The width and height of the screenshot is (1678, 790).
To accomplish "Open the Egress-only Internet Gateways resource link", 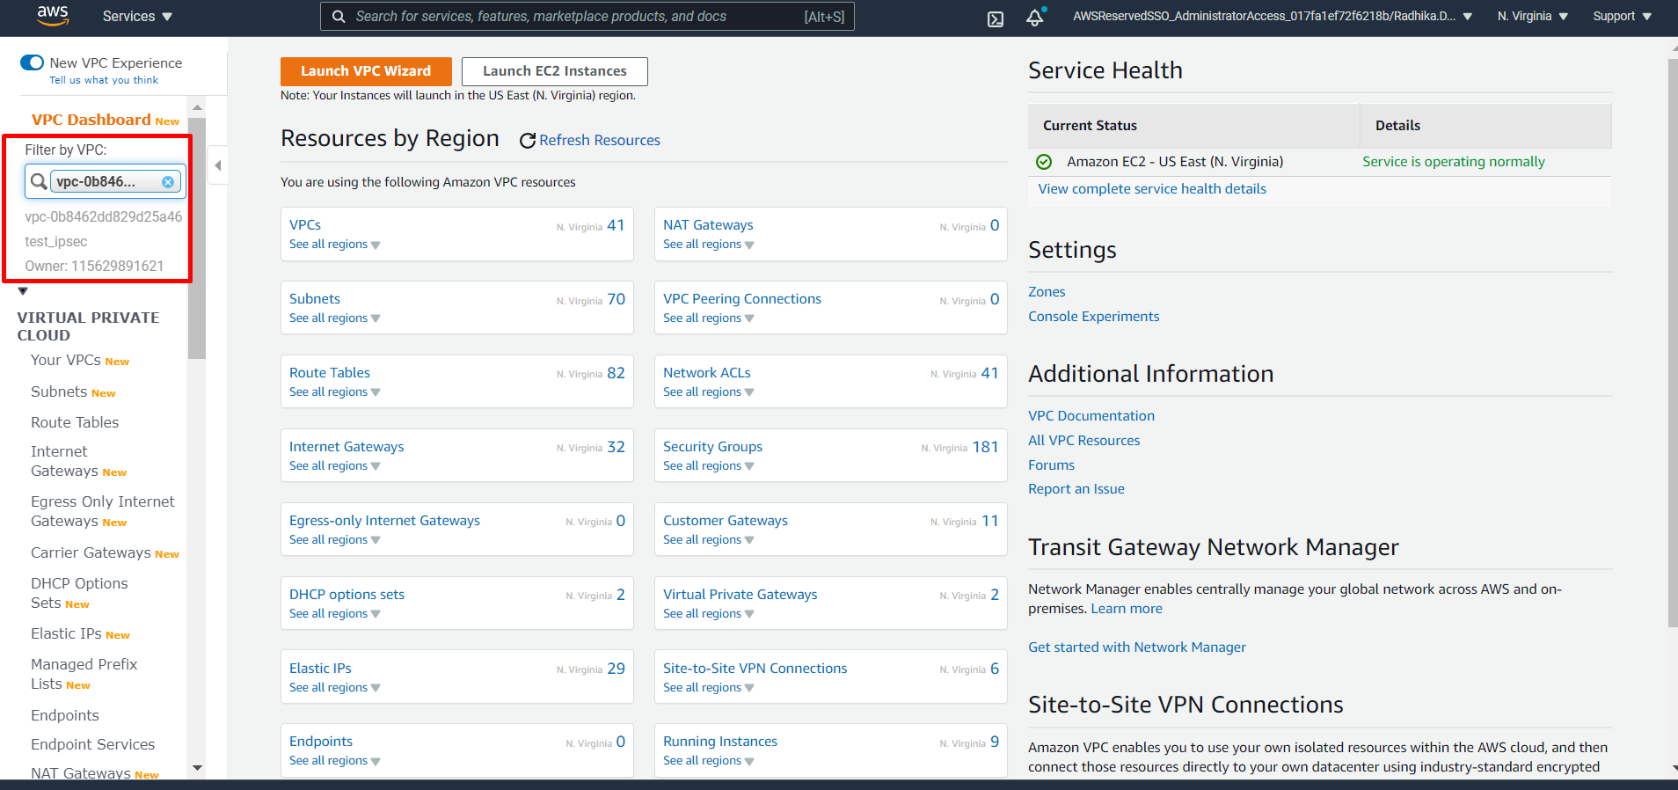I will [385, 521].
